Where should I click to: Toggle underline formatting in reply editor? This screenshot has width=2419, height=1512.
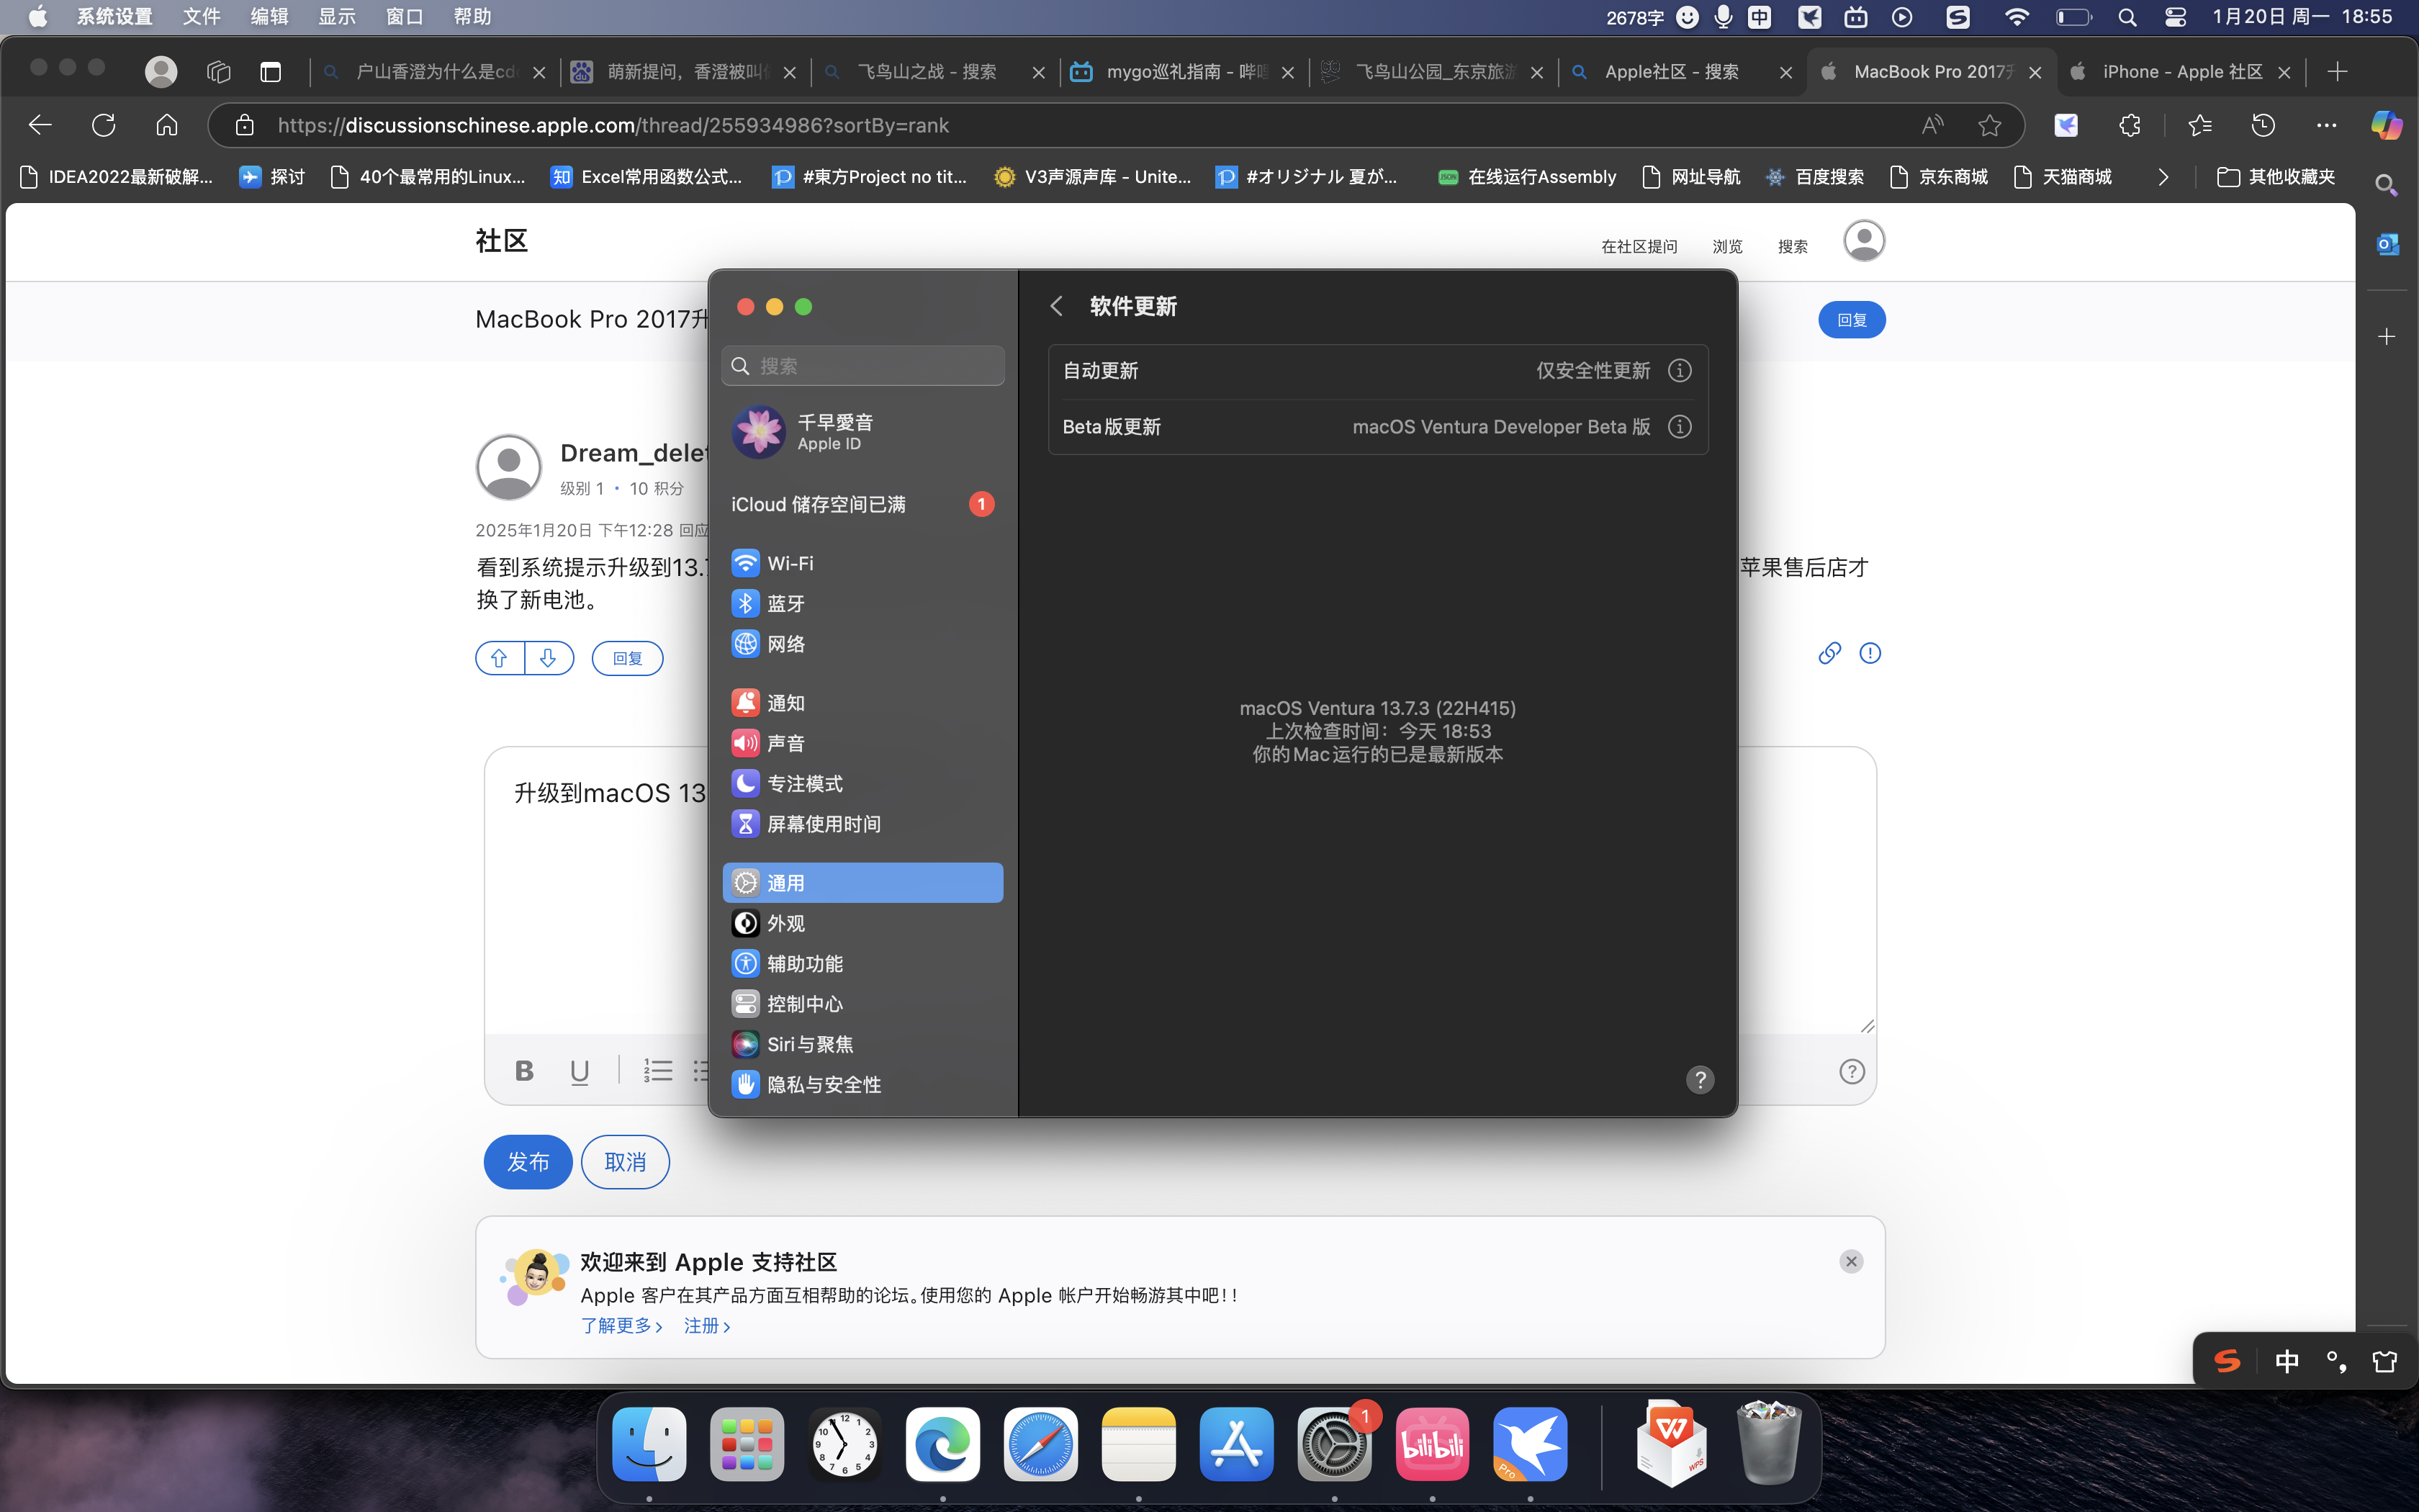click(579, 1071)
